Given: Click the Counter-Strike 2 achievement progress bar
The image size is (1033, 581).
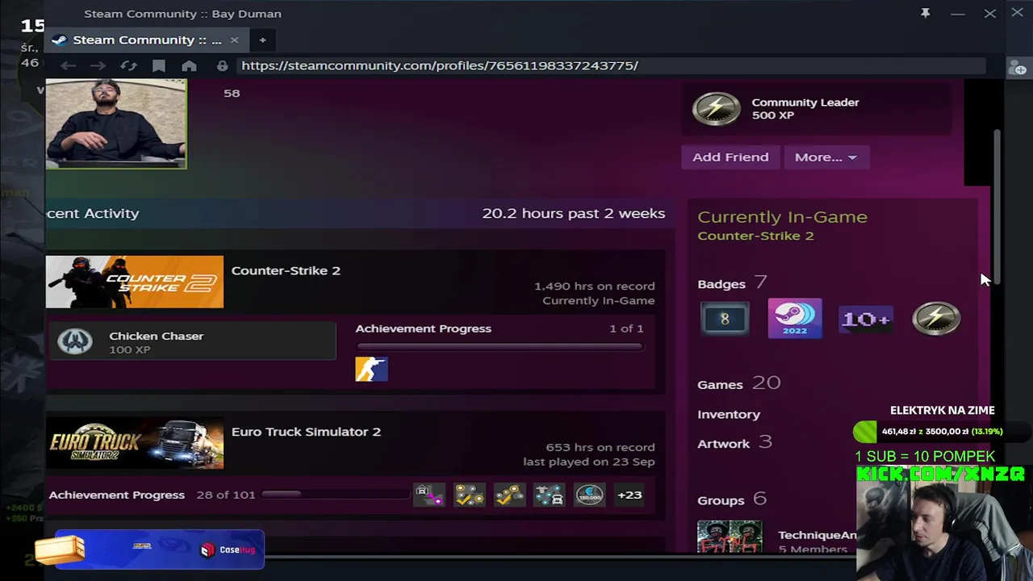Looking at the screenshot, I should [x=500, y=347].
